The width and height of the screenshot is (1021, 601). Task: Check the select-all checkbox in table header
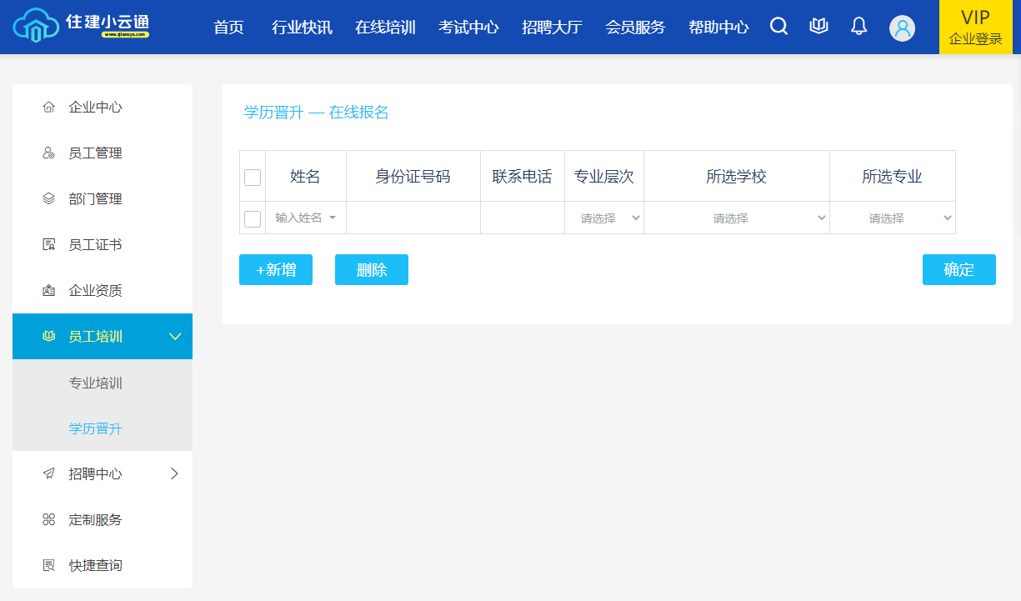[253, 177]
